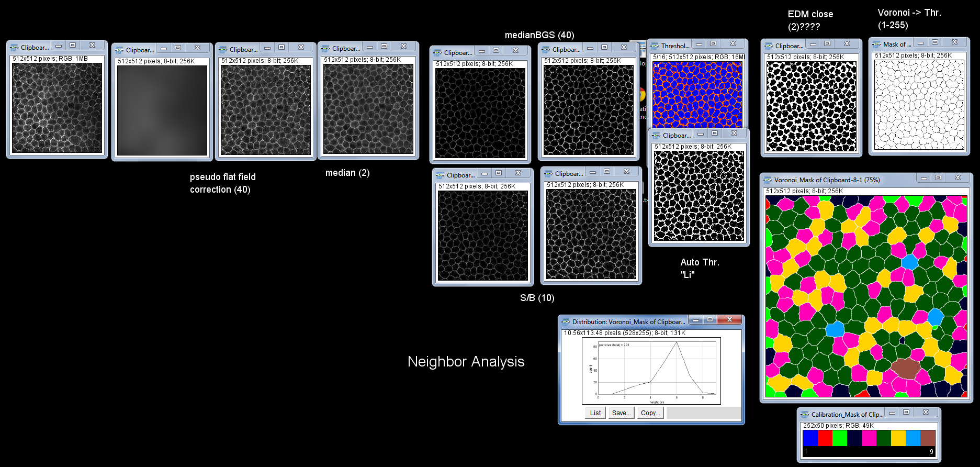Minimize the Calibration_Mask window

coord(892,413)
